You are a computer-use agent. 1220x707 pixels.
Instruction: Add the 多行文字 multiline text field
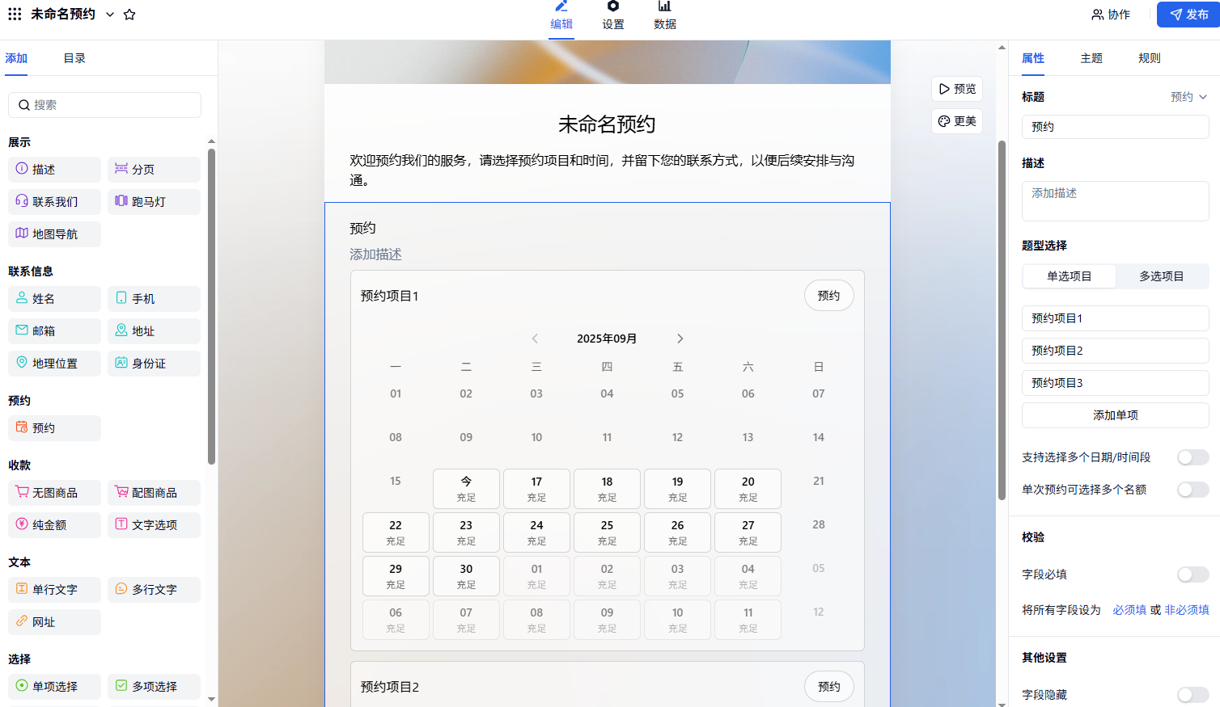click(x=153, y=590)
